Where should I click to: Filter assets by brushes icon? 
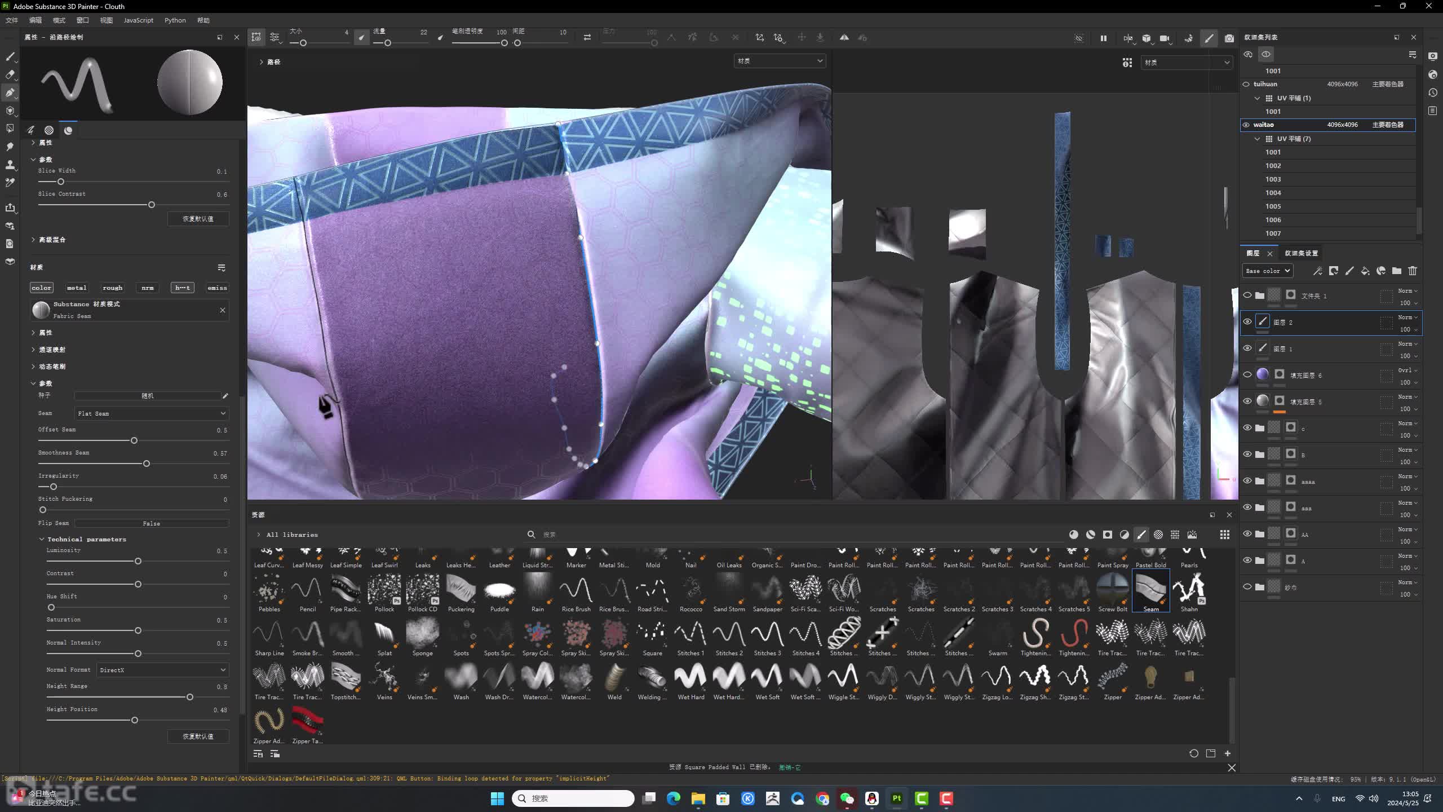coord(1141,535)
